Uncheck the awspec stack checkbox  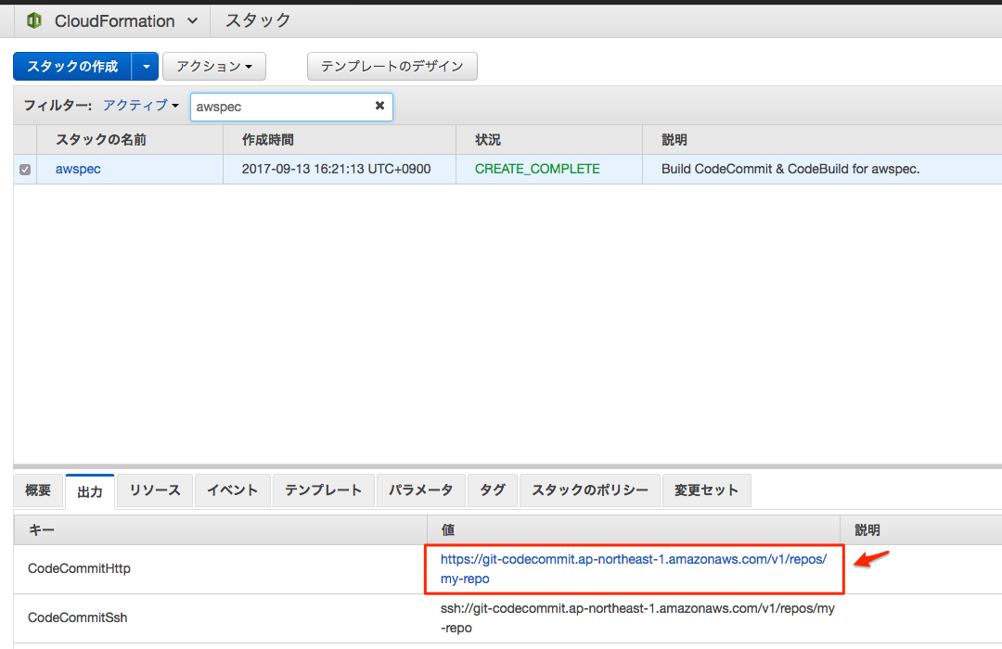point(25,169)
